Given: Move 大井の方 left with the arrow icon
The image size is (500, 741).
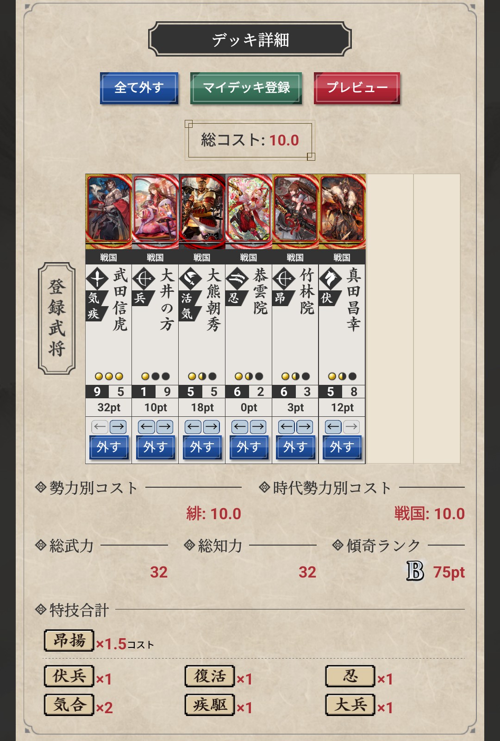Looking at the screenshot, I should point(147,427).
